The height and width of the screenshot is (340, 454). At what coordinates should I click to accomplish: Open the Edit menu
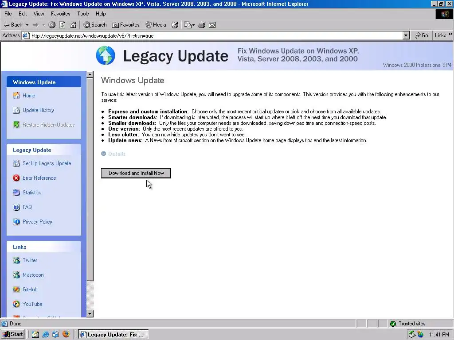click(x=23, y=14)
